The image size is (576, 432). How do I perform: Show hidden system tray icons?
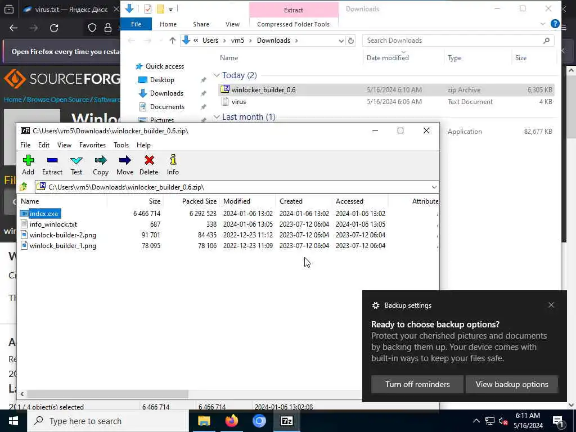point(476,421)
